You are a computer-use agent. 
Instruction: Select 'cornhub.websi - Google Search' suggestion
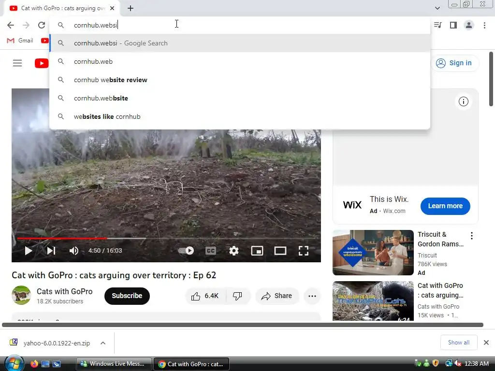(x=240, y=43)
